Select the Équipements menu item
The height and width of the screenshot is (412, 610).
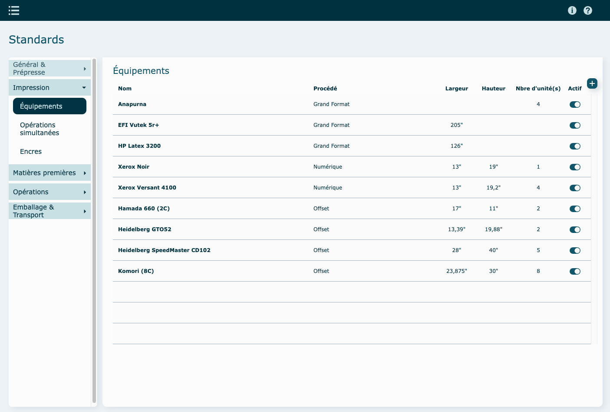49,106
